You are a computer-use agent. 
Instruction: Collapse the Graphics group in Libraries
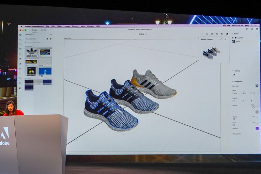click(x=25, y=46)
